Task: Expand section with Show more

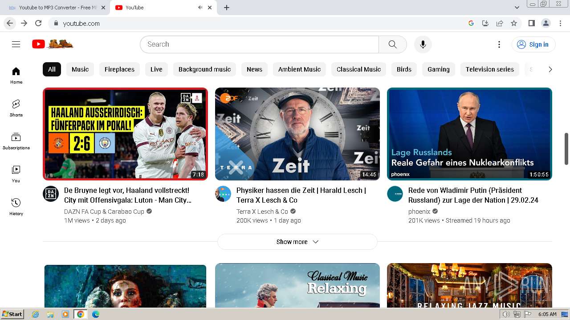Action: point(297,242)
